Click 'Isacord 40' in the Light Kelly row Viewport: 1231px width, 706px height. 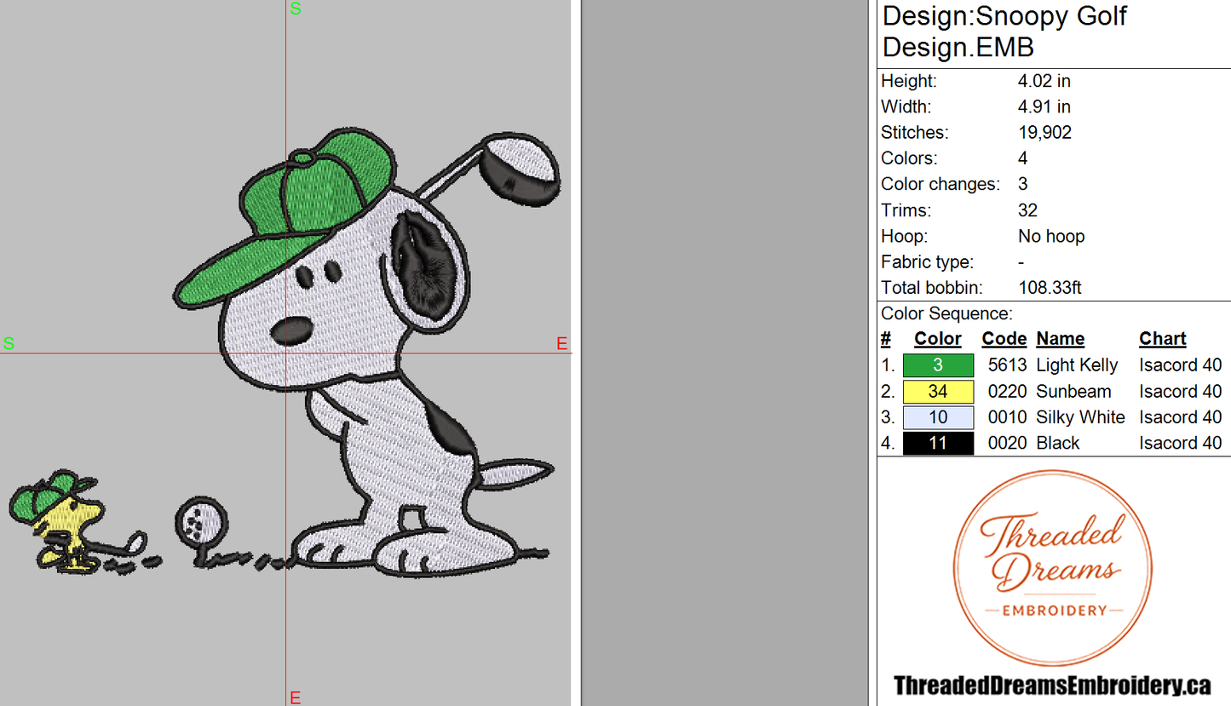coord(1180,365)
